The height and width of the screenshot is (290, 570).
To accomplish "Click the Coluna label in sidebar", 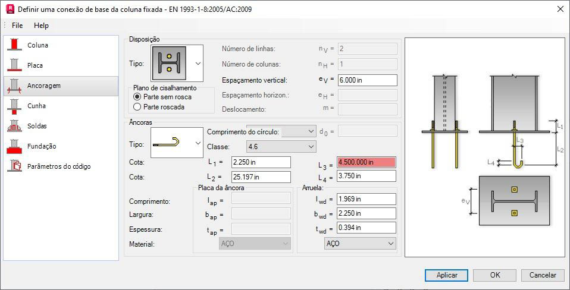I will [38, 45].
